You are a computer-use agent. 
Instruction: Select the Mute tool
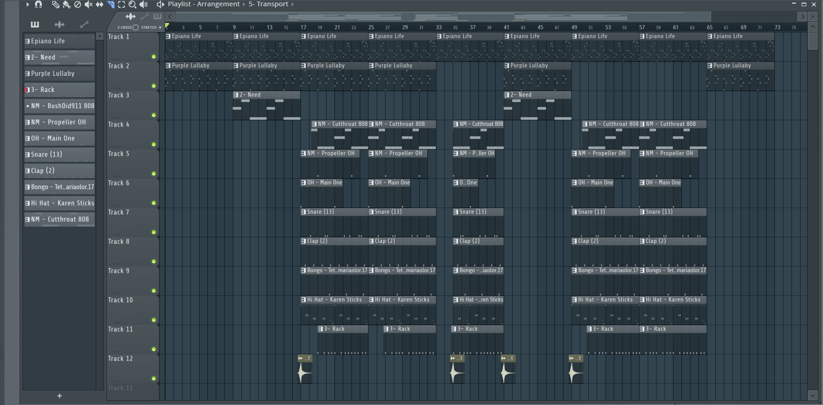pos(88,4)
